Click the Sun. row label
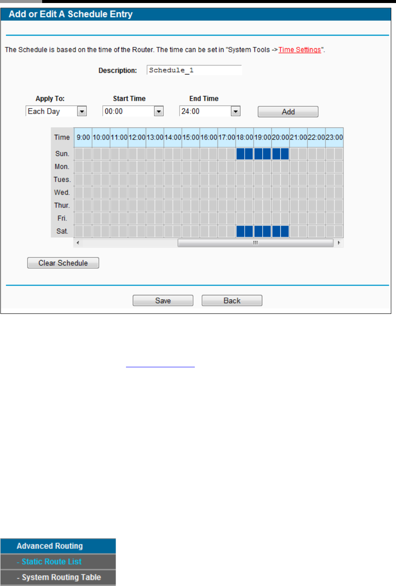396x586 pixels. pos(62,154)
